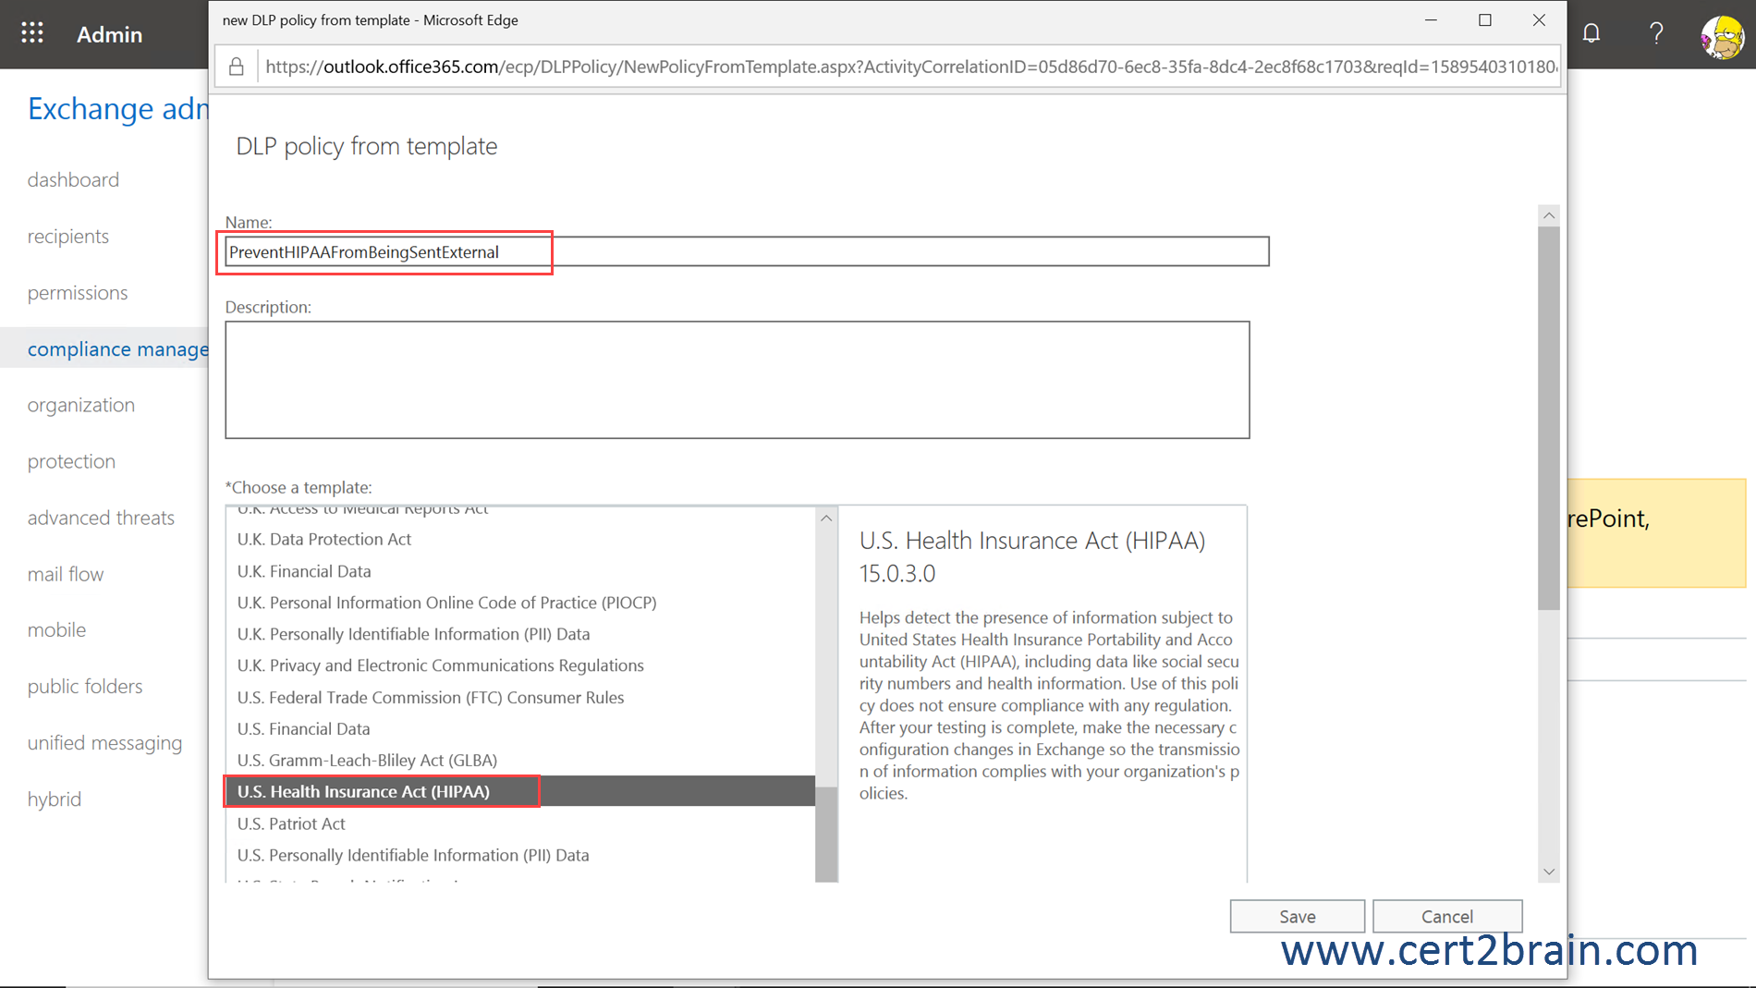View site info via the lock icon
Viewport: 1756px width, 988px height.
(237, 67)
